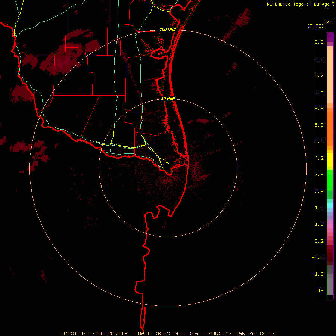336x336 pixels.
Task: Click the 100 NMI range ring label
Action: coord(168,29)
